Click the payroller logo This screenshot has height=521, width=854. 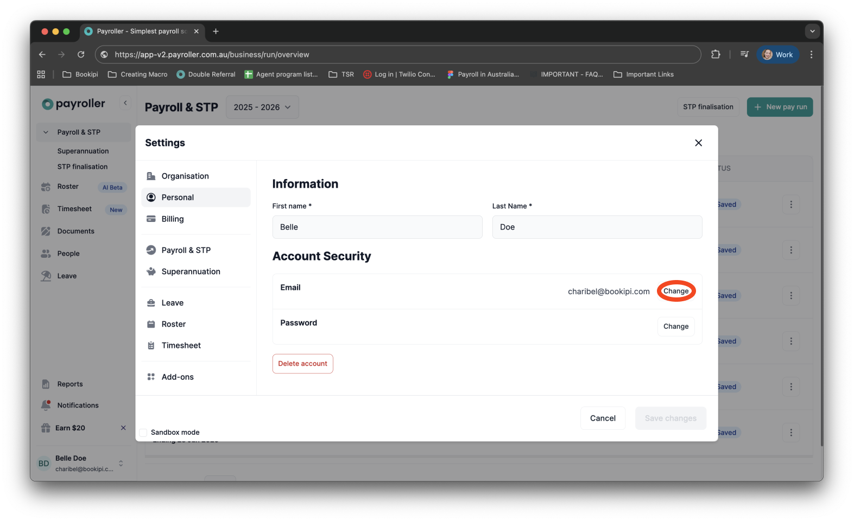(74, 104)
